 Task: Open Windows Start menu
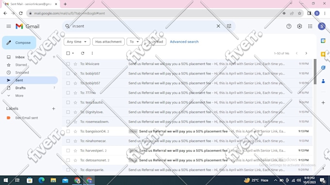point(6,180)
